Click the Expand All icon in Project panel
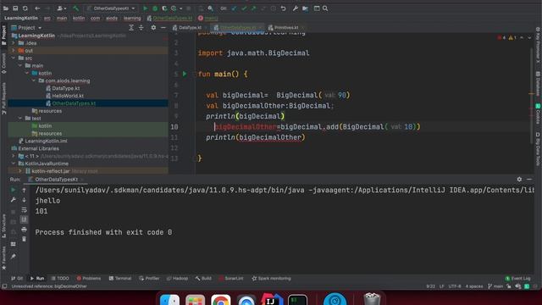The width and height of the screenshot is (542, 305). click(x=131, y=28)
